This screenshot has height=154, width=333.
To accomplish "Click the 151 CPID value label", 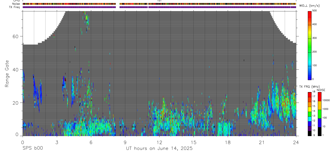I will click(x=159, y=1).
